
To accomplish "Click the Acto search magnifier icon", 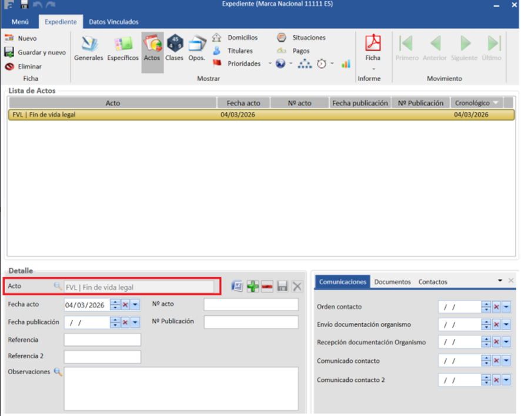I will 58,287.
